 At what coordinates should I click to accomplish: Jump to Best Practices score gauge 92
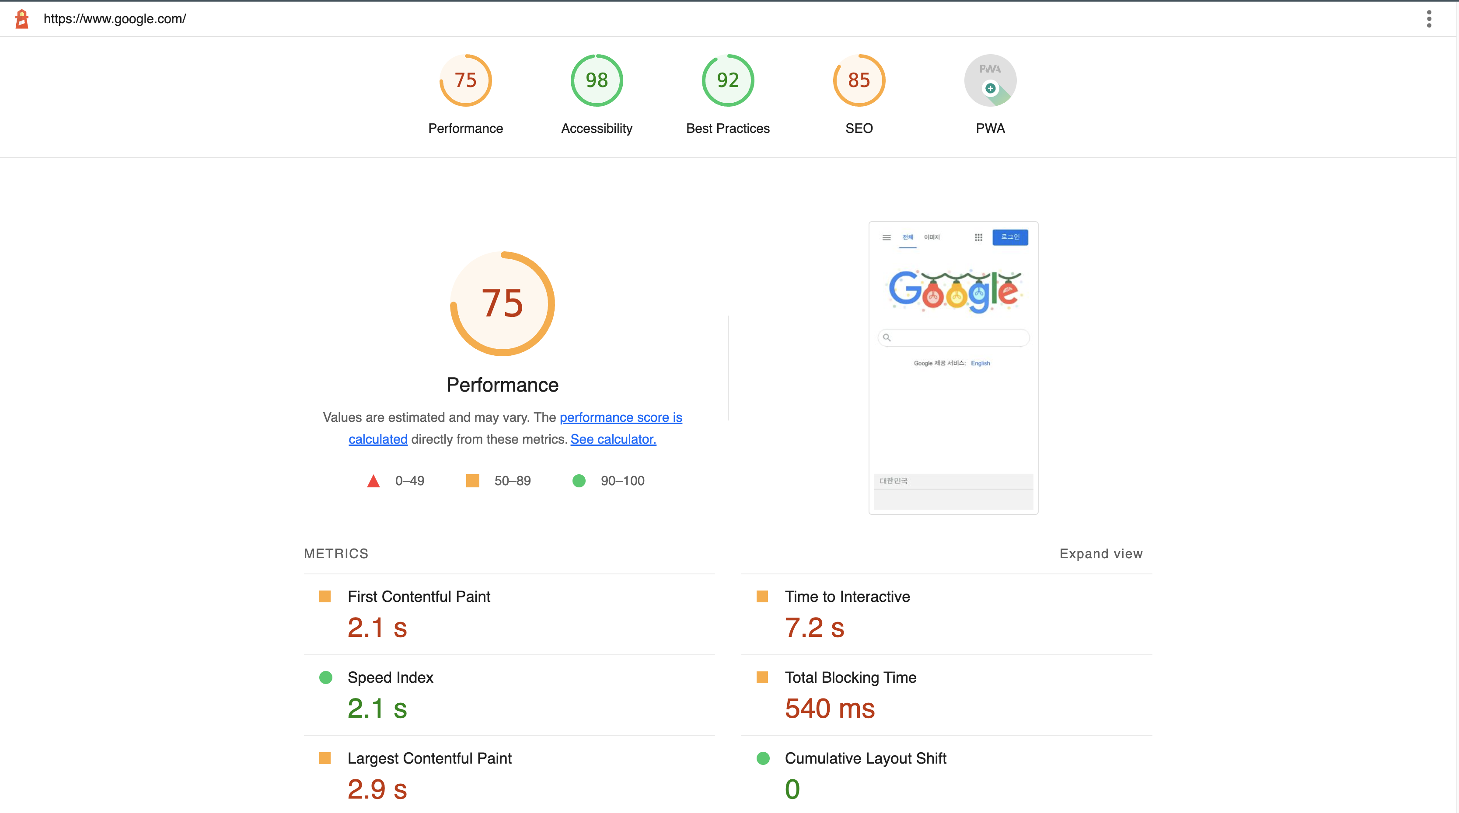pyautogui.click(x=728, y=80)
